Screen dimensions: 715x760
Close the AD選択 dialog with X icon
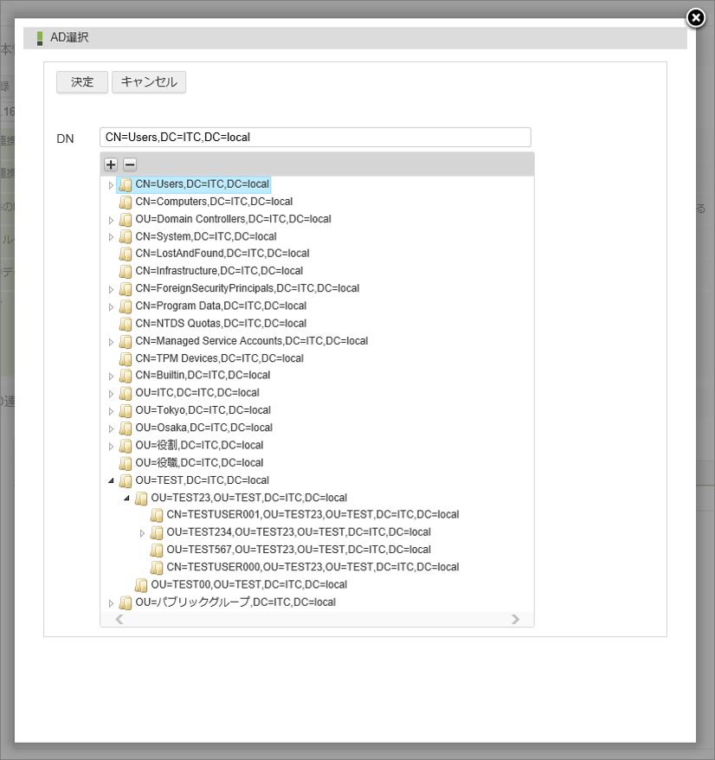point(695,18)
